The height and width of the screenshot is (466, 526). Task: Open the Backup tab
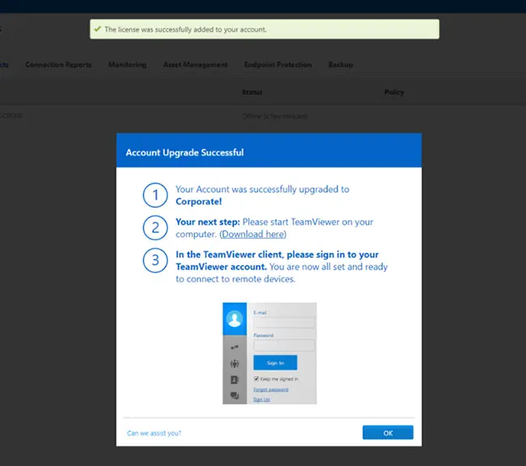[341, 65]
